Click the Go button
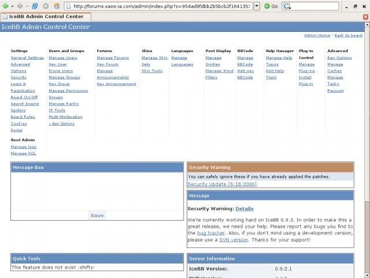370x278 pixels. tap(271, 6)
